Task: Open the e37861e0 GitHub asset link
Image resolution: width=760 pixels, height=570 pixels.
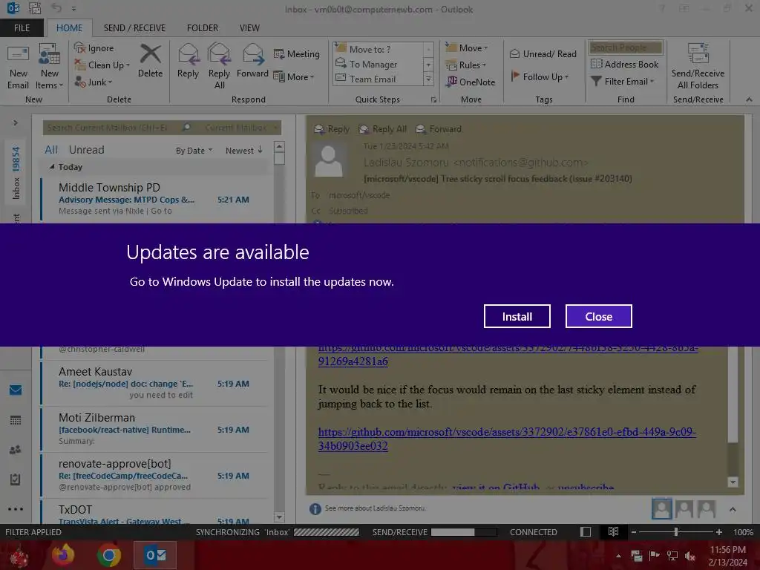Action: click(x=507, y=439)
